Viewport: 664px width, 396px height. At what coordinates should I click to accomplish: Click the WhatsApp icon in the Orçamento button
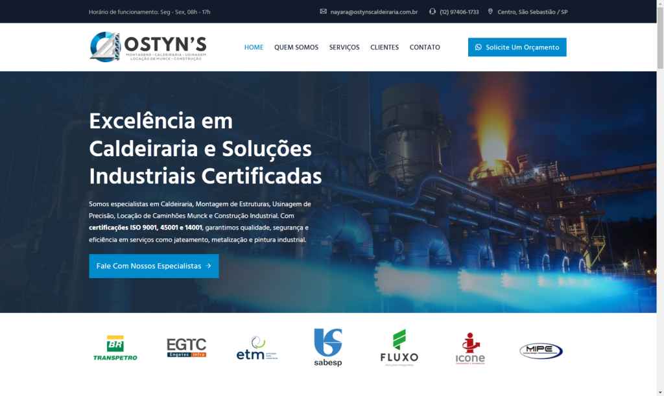pos(478,47)
